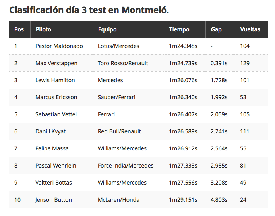Select driver name Pastor Maldonado

click(59, 46)
